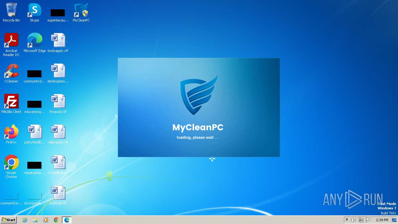Viewport: 398px width, 224px height.
Task: Open the volume speaker tray icon
Action: point(354,220)
